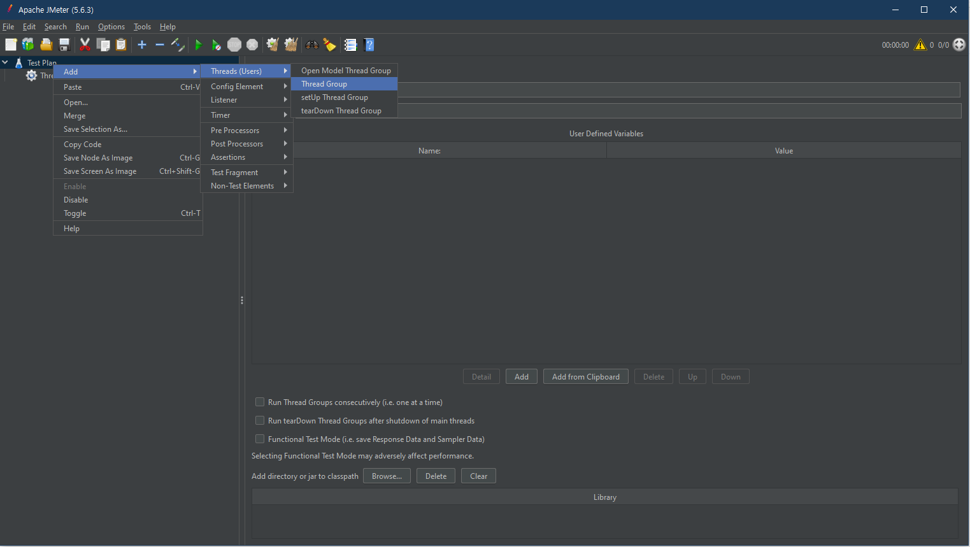970x547 pixels.
Task: Click the Browse... classpath button
Action: coord(387,476)
